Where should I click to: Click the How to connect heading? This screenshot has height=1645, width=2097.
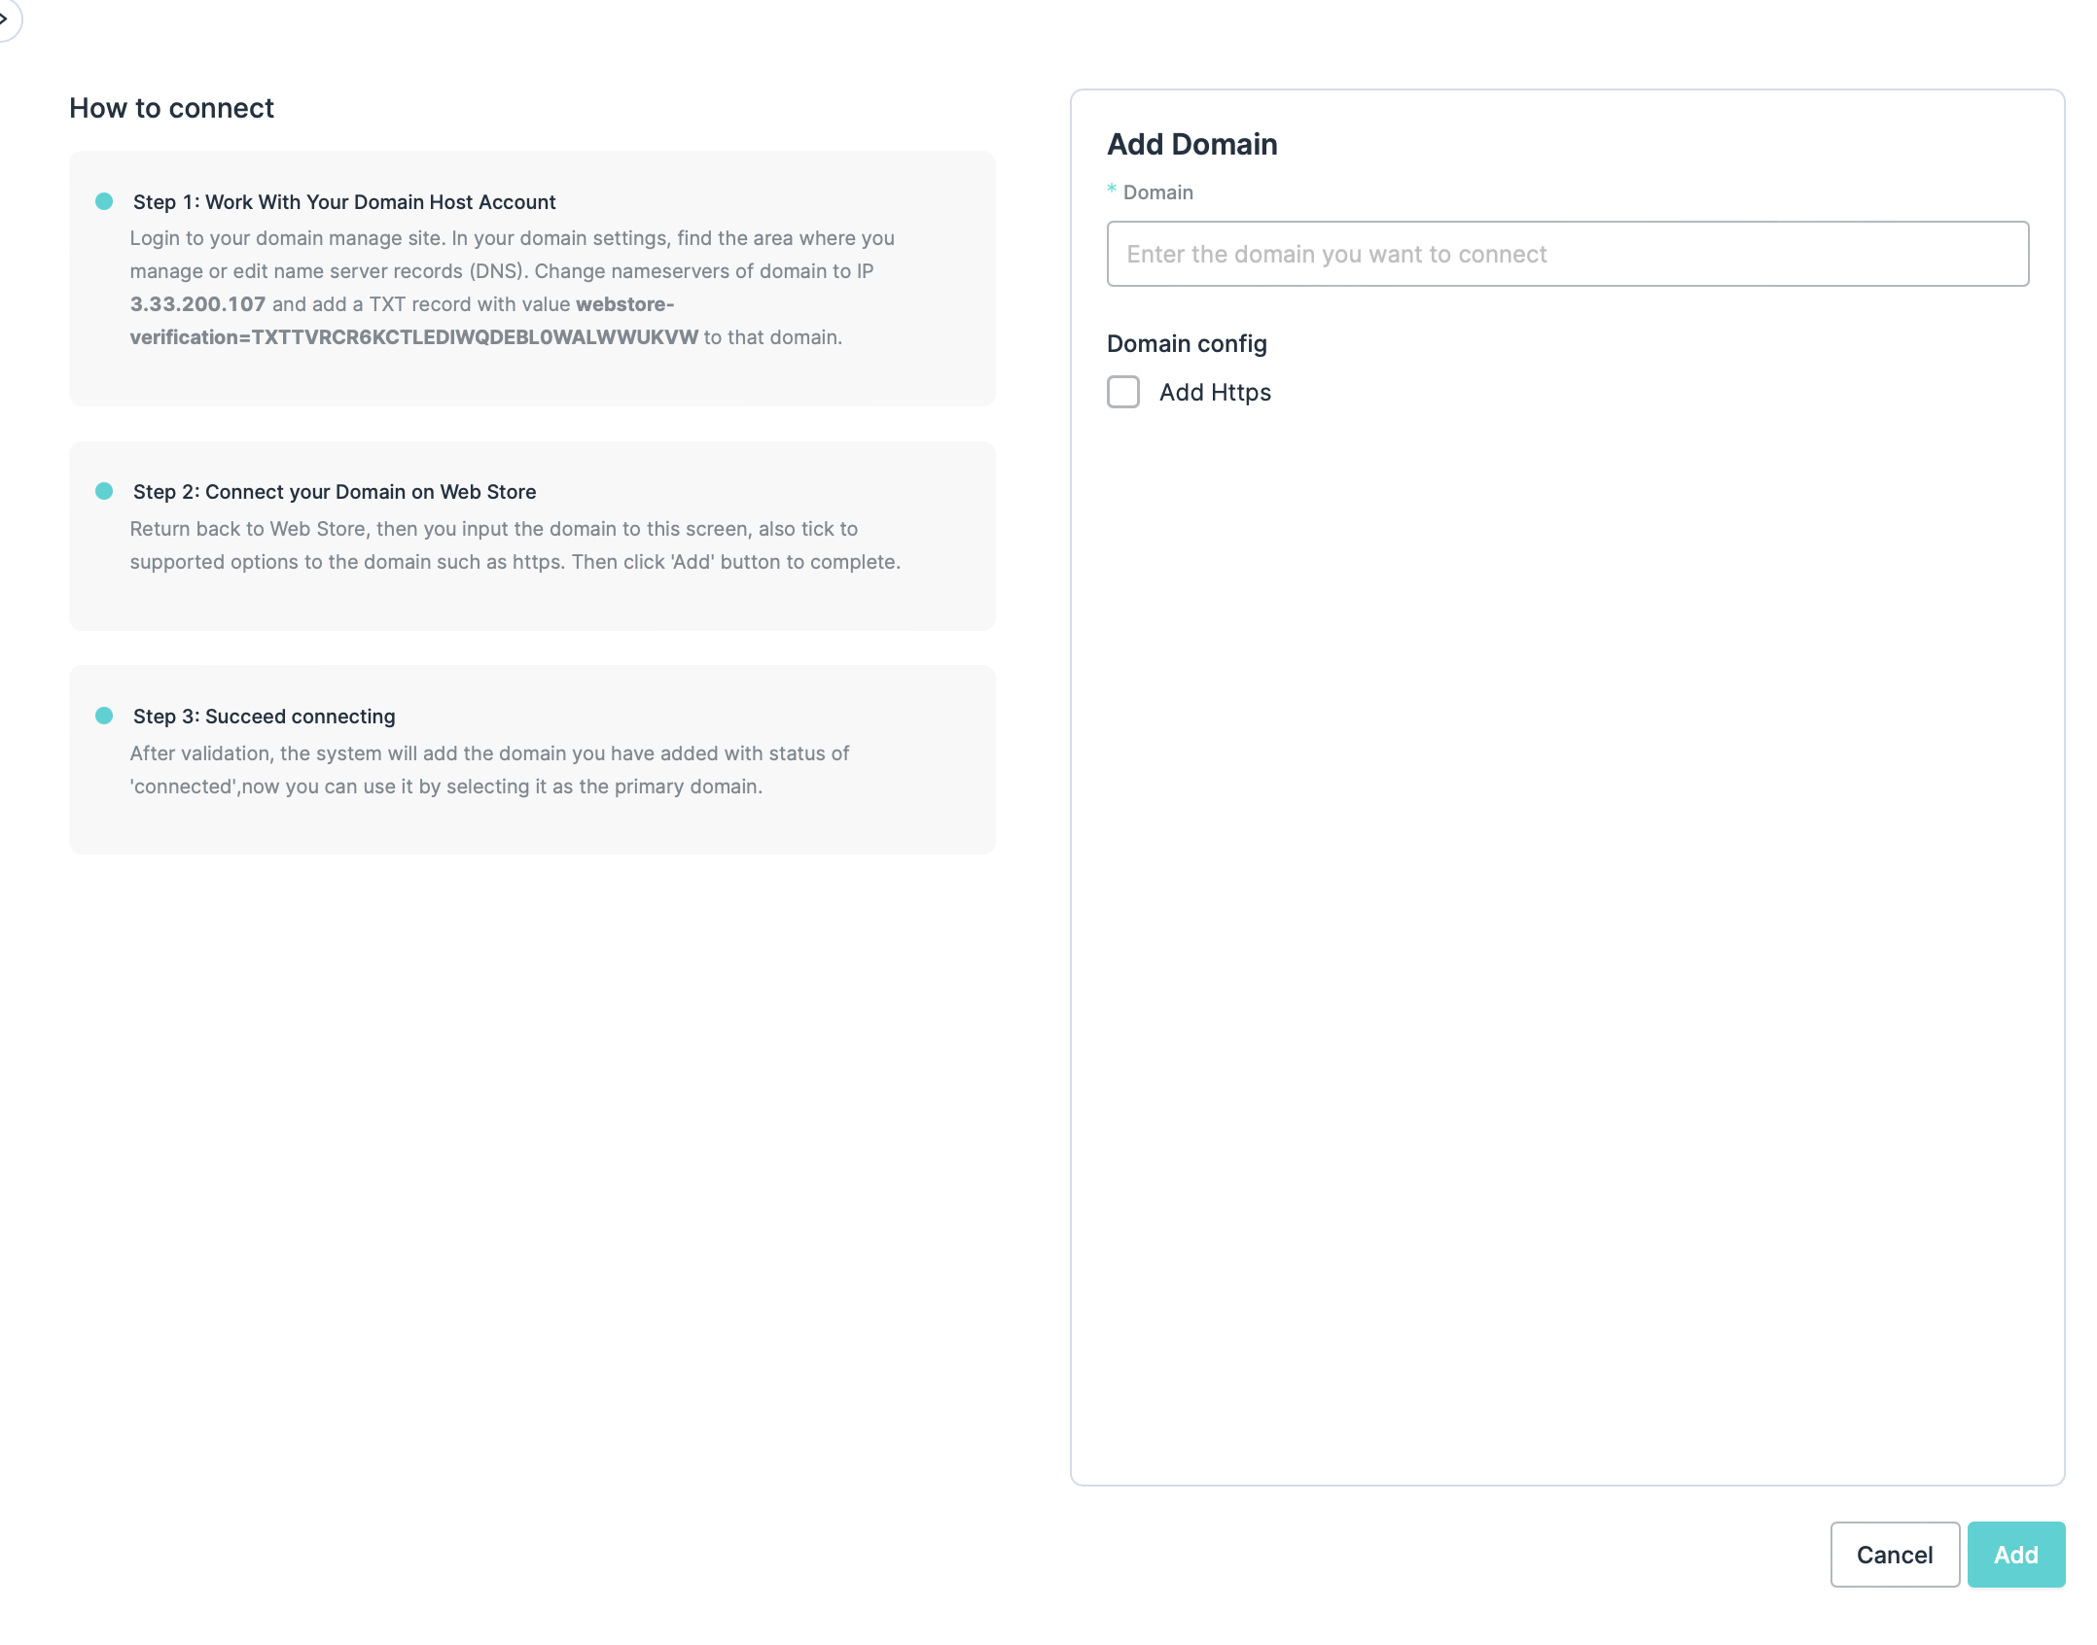tap(172, 108)
